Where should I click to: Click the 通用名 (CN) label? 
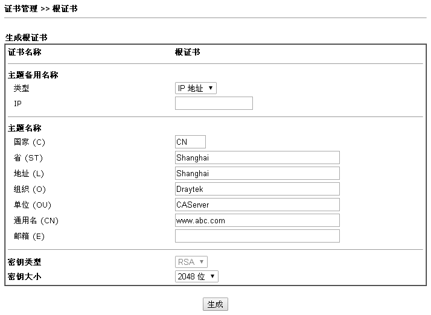[36, 220]
